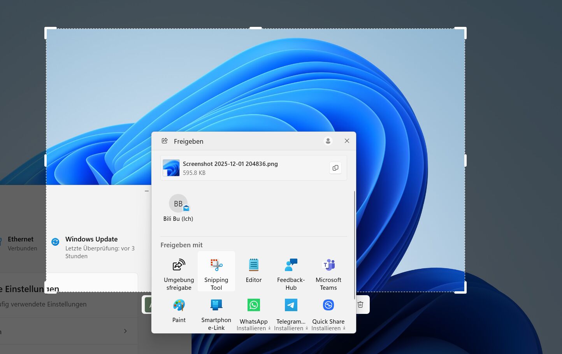Share screenshot to Paint

(179, 310)
